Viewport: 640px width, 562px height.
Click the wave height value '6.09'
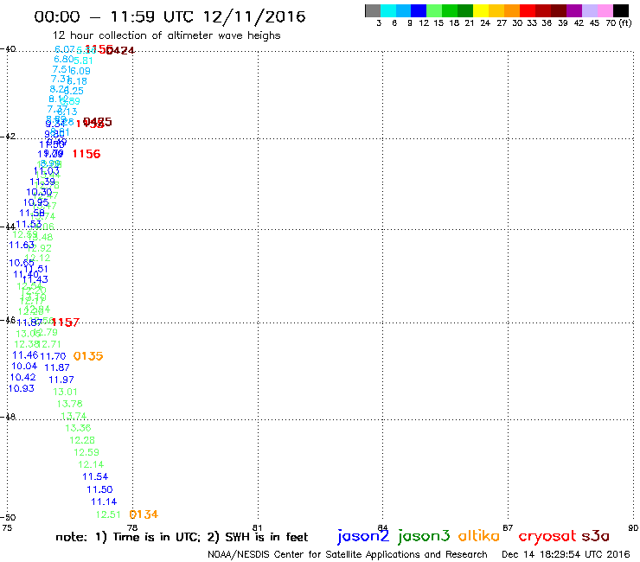[80, 71]
